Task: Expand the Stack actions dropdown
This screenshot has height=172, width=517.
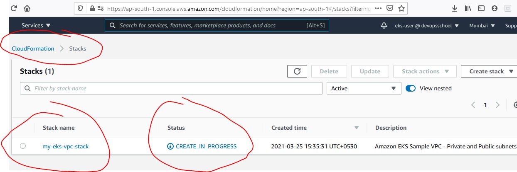Action: (425, 71)
